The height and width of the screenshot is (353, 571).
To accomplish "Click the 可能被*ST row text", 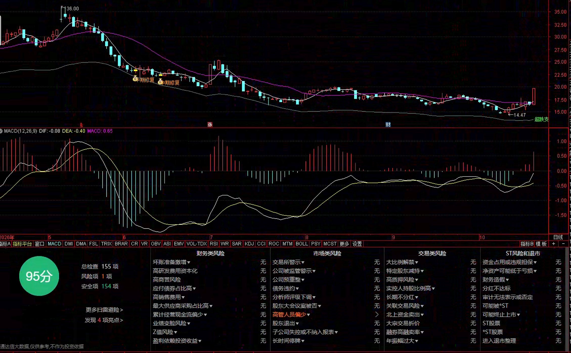I will tap(495, 306).
